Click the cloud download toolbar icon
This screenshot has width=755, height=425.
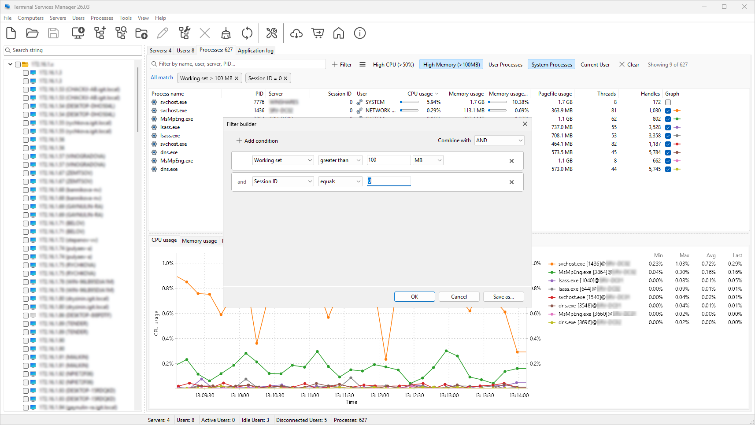point(296,33)
